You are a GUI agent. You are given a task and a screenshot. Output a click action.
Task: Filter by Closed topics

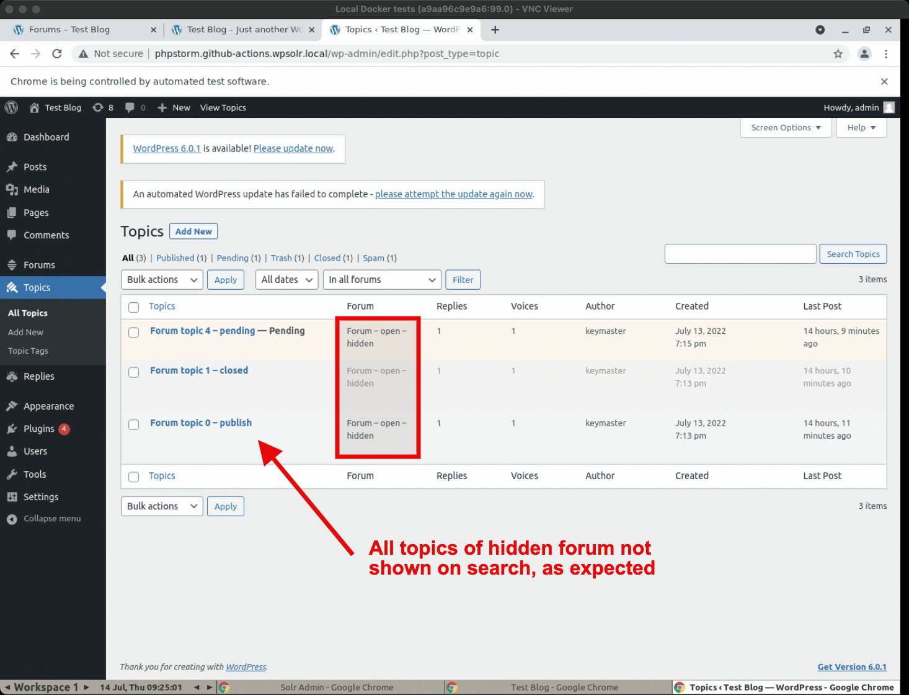(327, 258)
